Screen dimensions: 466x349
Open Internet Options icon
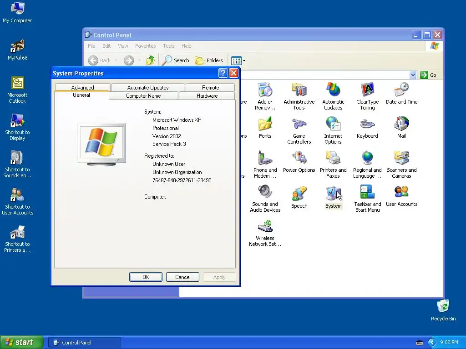[x=333, y=130]
